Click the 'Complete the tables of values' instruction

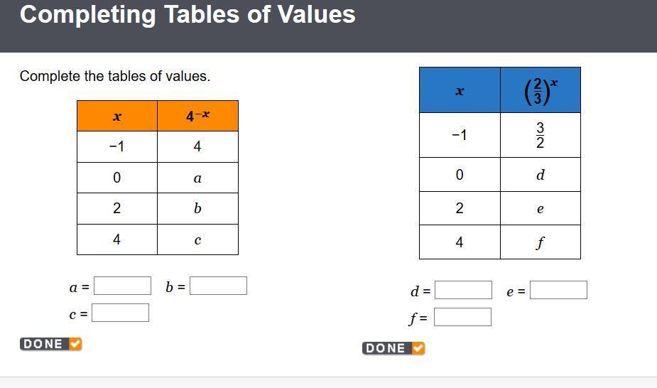pos(115,76)
